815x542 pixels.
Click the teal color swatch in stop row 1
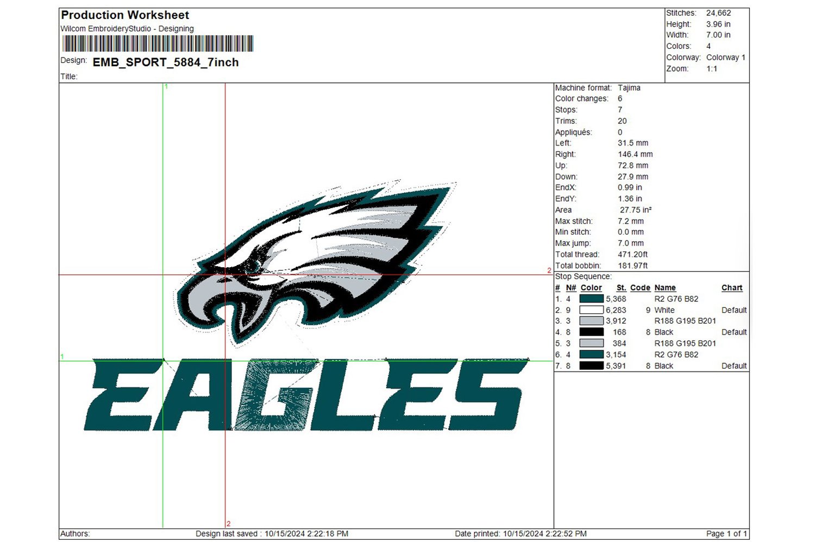tap(591, 299)
